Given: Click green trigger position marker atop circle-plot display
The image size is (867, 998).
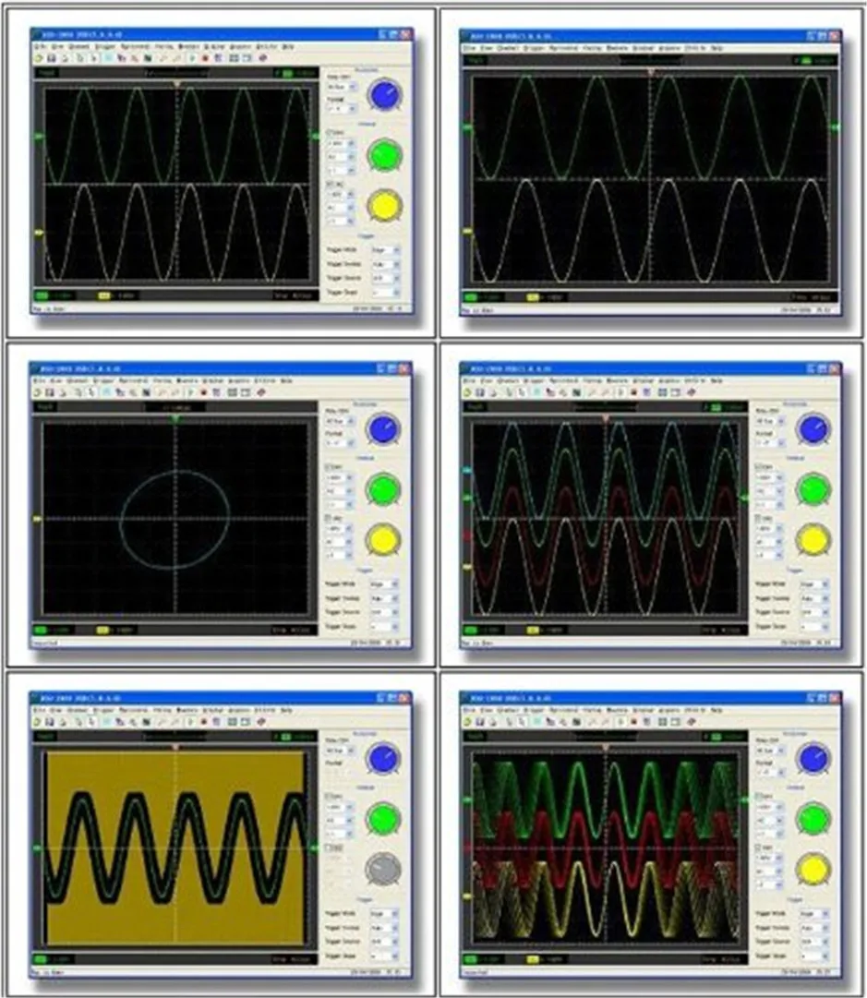Looking at the screenshot, I should tap(175, 418).
